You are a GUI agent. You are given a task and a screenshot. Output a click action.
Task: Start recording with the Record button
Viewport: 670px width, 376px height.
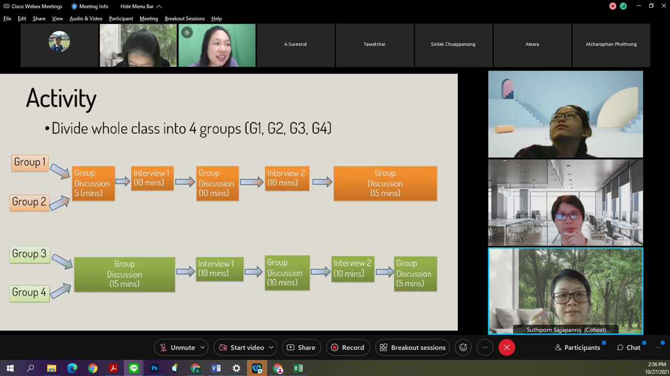coord(347,348)
